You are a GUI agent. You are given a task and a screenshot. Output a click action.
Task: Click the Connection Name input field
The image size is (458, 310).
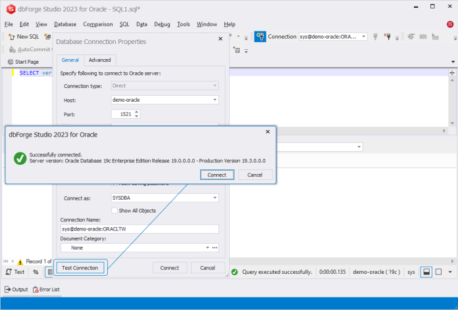pos(140,229)
